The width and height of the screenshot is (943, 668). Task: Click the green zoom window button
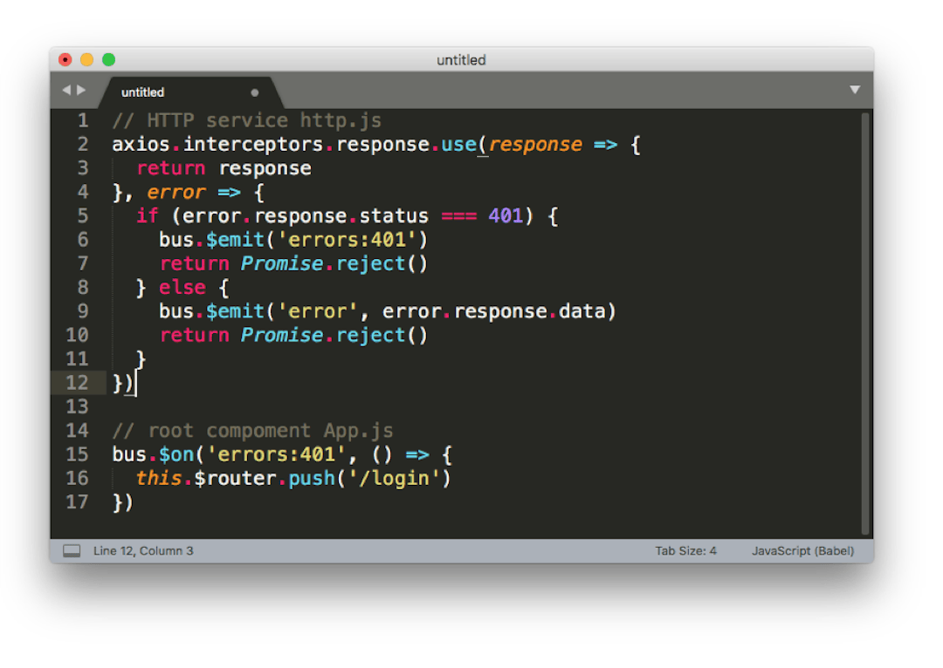[109, 60]
